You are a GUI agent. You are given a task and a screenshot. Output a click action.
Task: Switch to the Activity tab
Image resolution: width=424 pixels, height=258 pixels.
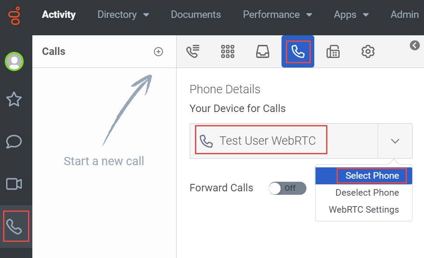pyautogui.click(x=59, y=14)
